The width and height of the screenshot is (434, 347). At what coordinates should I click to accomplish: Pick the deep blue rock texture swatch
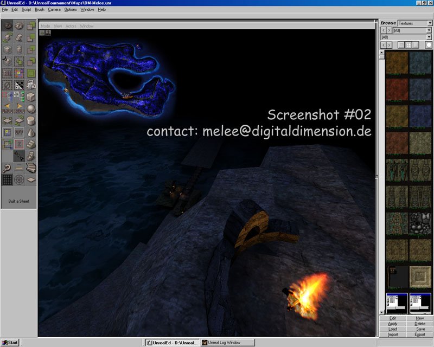[420, 116]
